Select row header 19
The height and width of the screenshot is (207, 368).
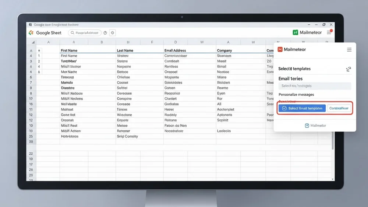pyautogui.click(x=31, y=131)
